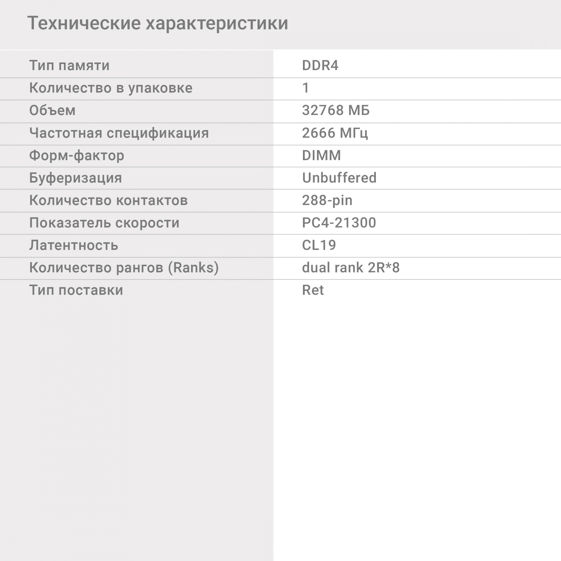The width and height of the screenshot is (561, 561).
Task: Select the DIMM value
Action: [x=321, y=155]
